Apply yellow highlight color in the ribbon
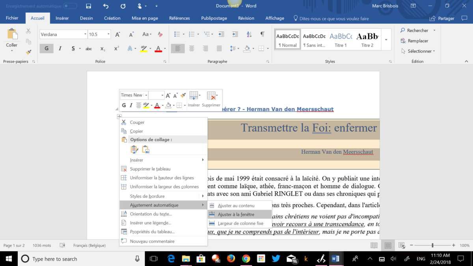 [x=143, y=48]
